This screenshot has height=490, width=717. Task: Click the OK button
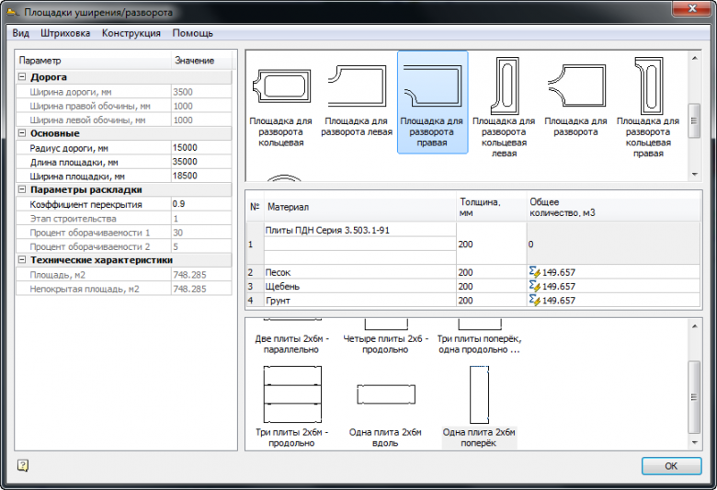[671, 466]
